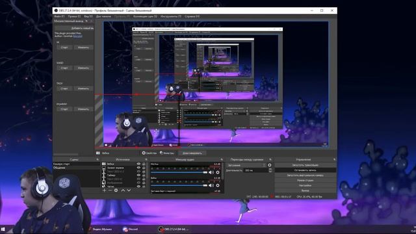Open Вебка audio channel settings gear
416x234 pixels.
[x=218, y=185]
